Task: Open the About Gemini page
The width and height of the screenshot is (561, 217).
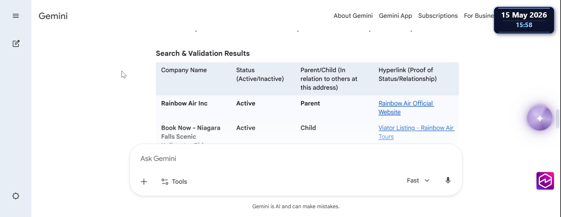Action: pos(353,16)
